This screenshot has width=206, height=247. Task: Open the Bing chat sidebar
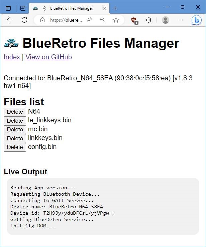coord(197,20)
